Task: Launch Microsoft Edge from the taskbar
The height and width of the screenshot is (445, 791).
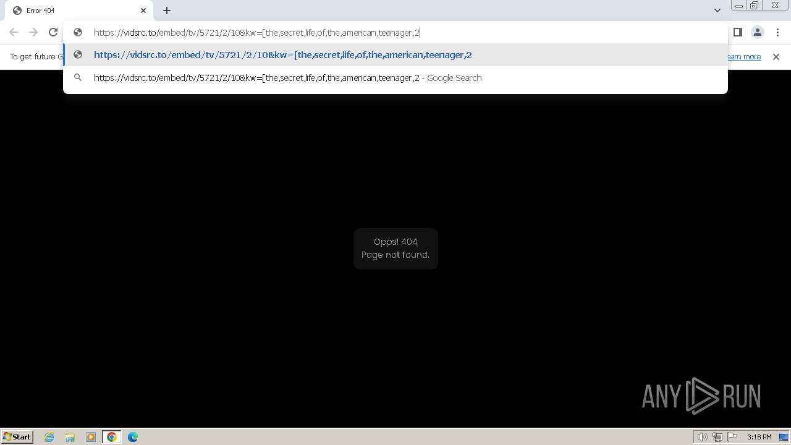Action: [133, 437]
